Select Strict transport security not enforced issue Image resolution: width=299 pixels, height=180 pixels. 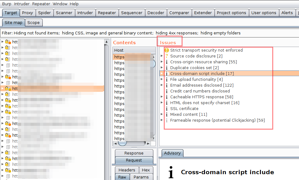pos(207,50)
